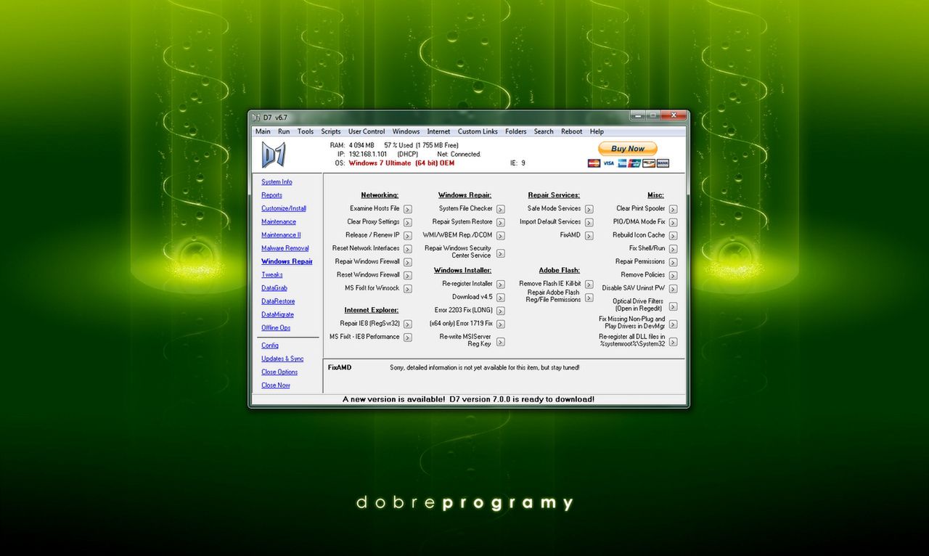Run Clear Proxy Settings arrow button
The height and width of the screenshot is (556, 929).
tap(407, 222)
